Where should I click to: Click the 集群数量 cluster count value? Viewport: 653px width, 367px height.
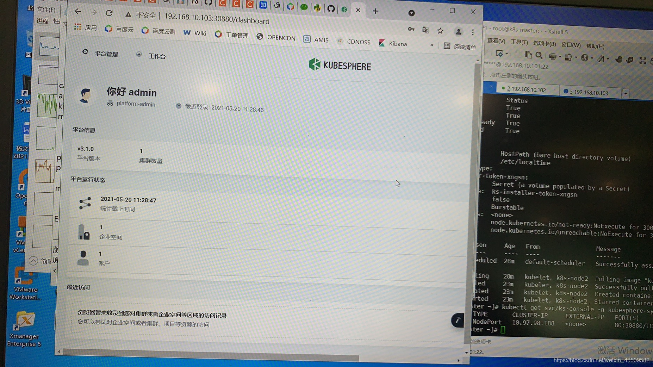tap(141, 151)
